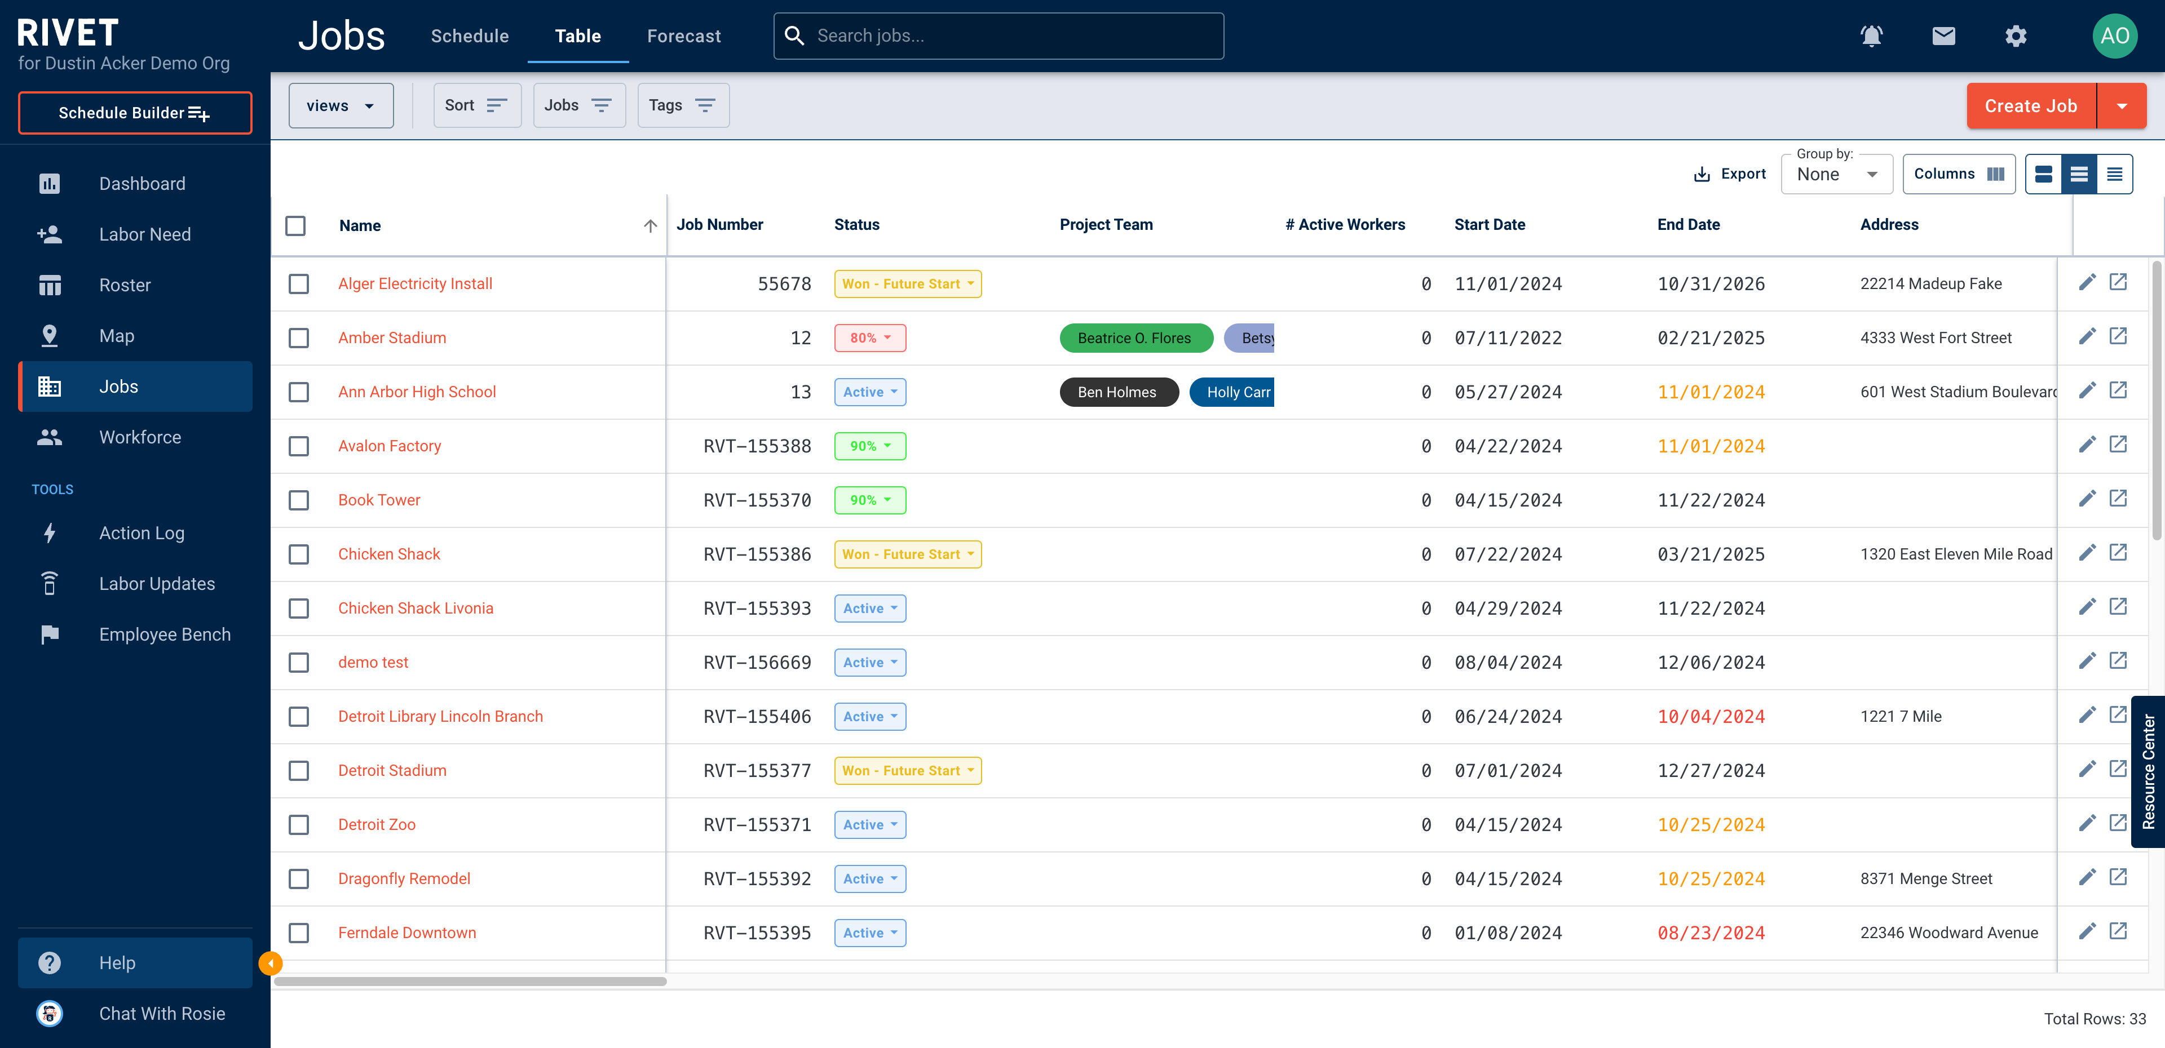Image resolution: width=2165 pixels, height=1048 pixels.
Task: Edit Avalon Factory with pencil icon
Action: pos(2087,444)
